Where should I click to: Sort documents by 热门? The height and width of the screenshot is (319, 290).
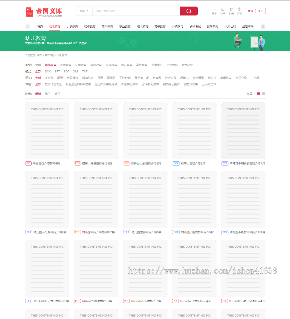48,94
